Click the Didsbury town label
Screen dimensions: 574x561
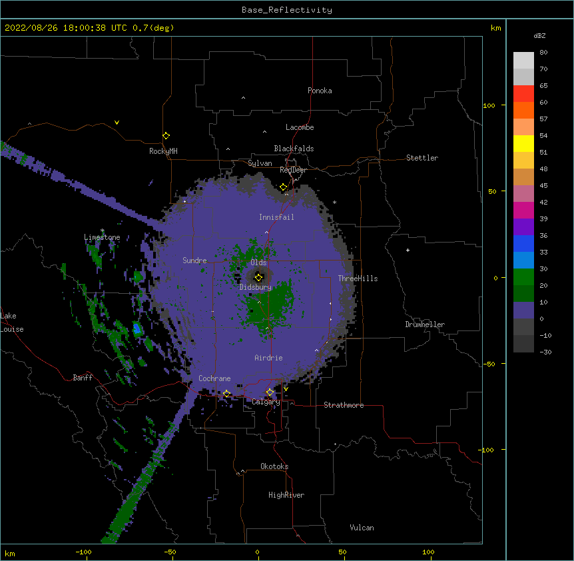coord(255,287)
